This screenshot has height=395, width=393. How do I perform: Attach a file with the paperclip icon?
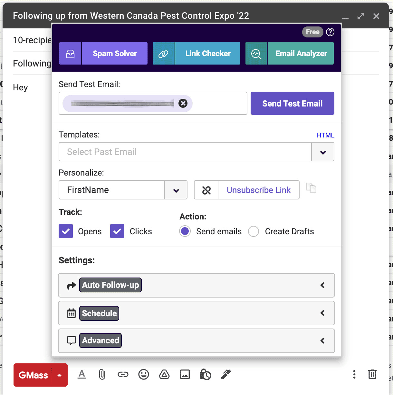coord(102,374)
